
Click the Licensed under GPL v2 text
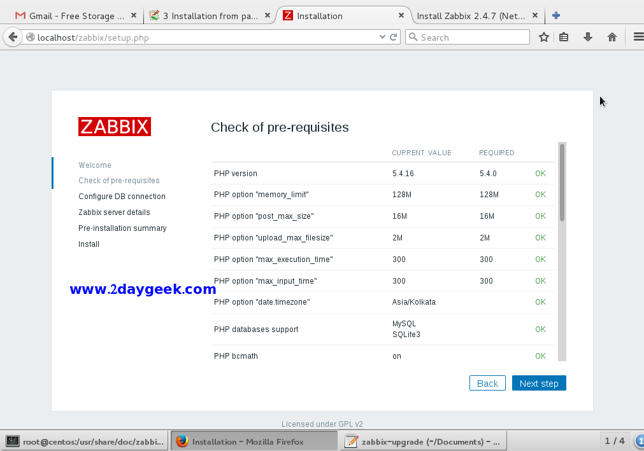click(x=322, y=424)
